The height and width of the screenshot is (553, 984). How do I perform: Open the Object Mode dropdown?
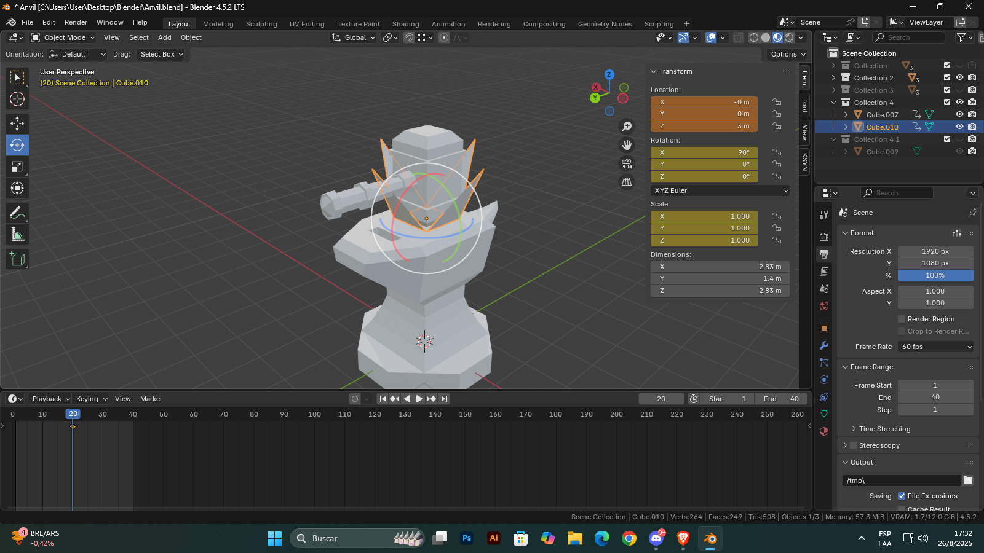63,37
